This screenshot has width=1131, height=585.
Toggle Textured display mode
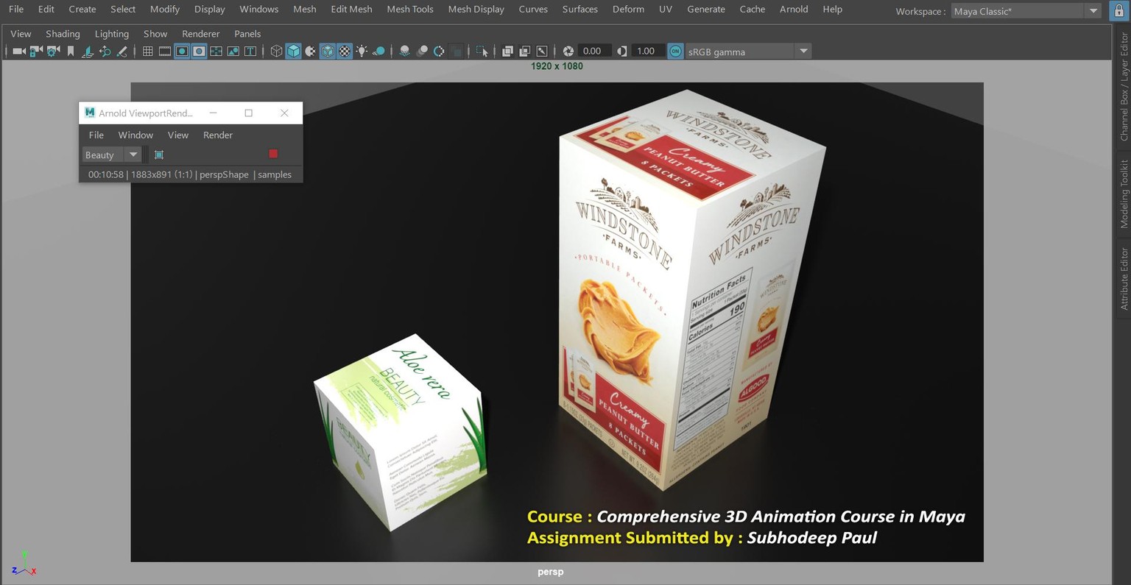(345, 51)
